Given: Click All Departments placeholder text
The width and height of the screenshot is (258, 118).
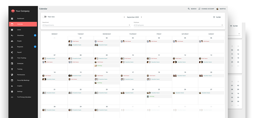Looking at the screenshot, I should (x=48, y=25).
